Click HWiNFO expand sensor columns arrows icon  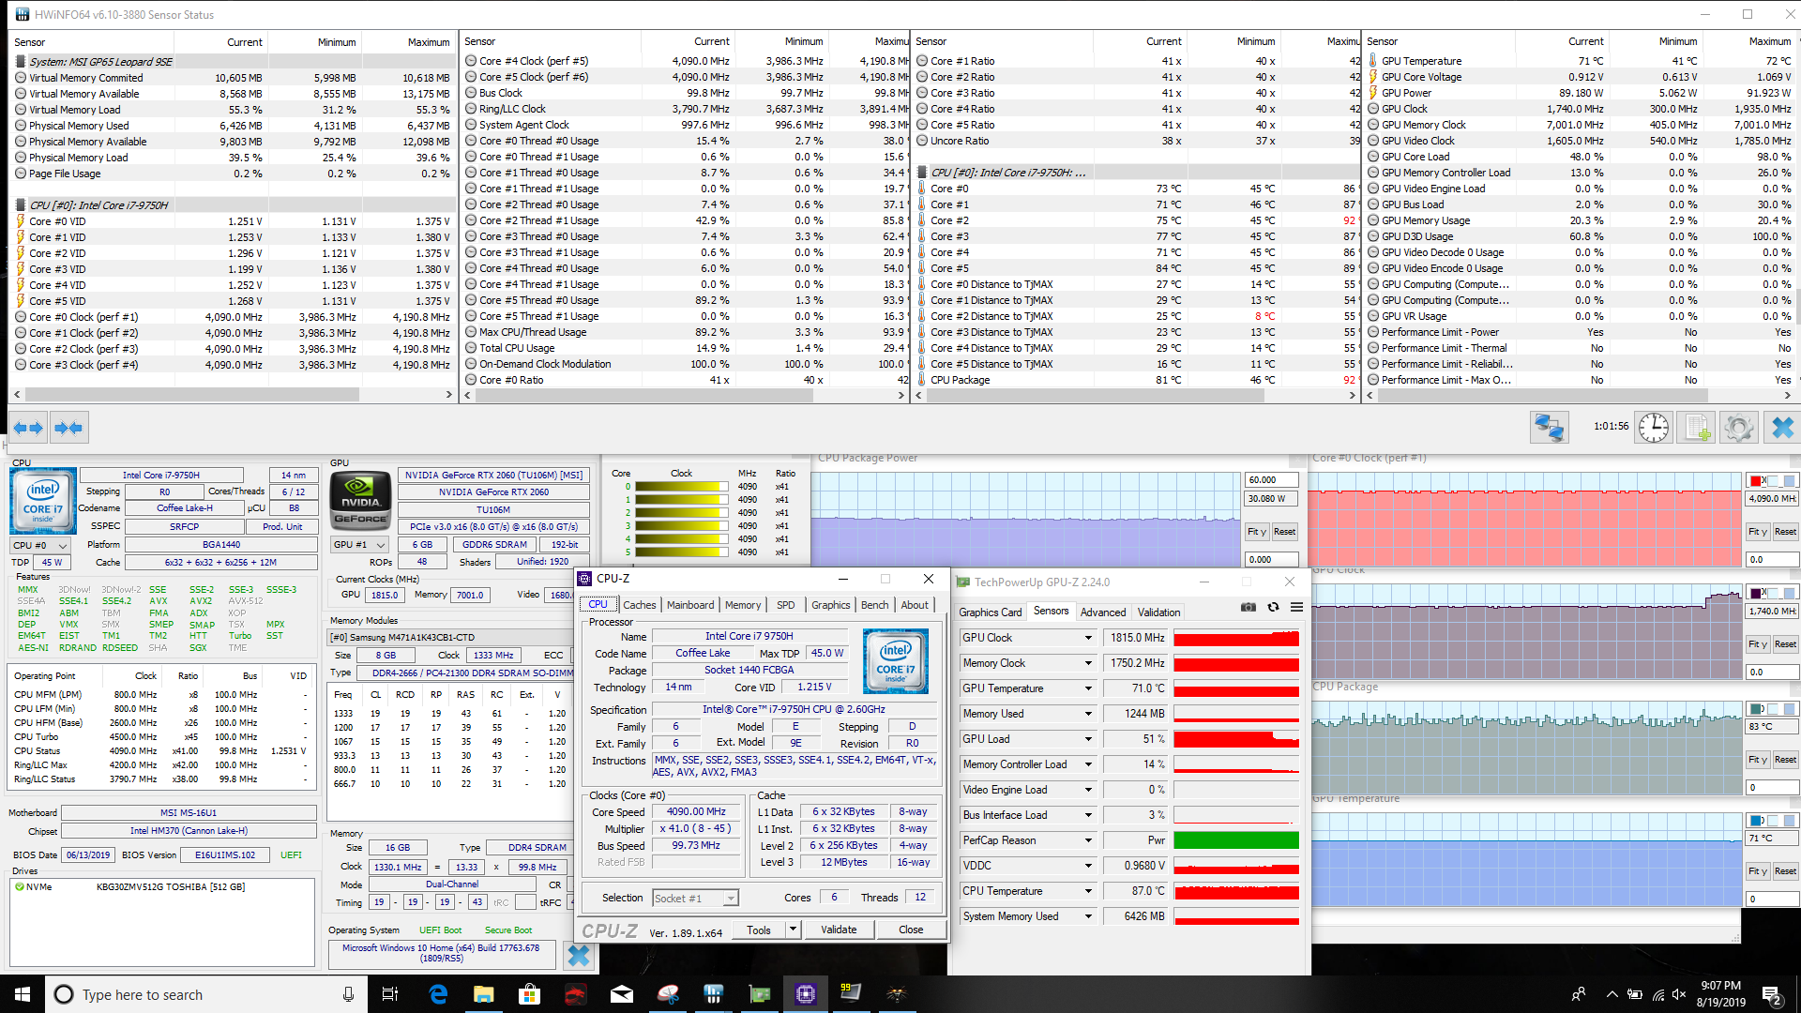(28, 428)
